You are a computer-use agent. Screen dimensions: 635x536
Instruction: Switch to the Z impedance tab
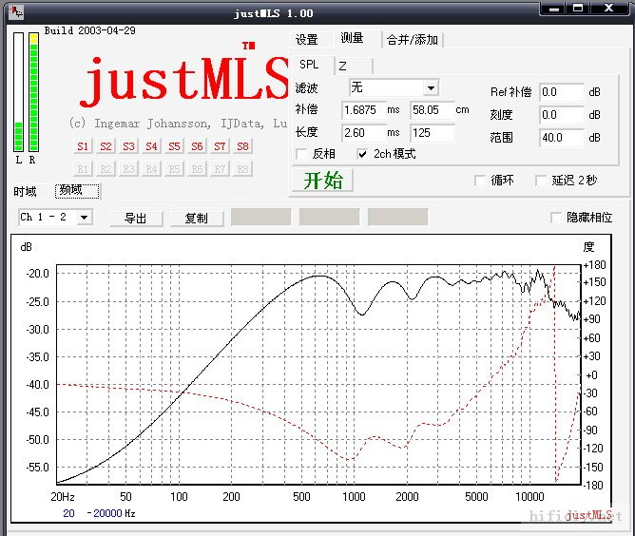coord(342,66)
